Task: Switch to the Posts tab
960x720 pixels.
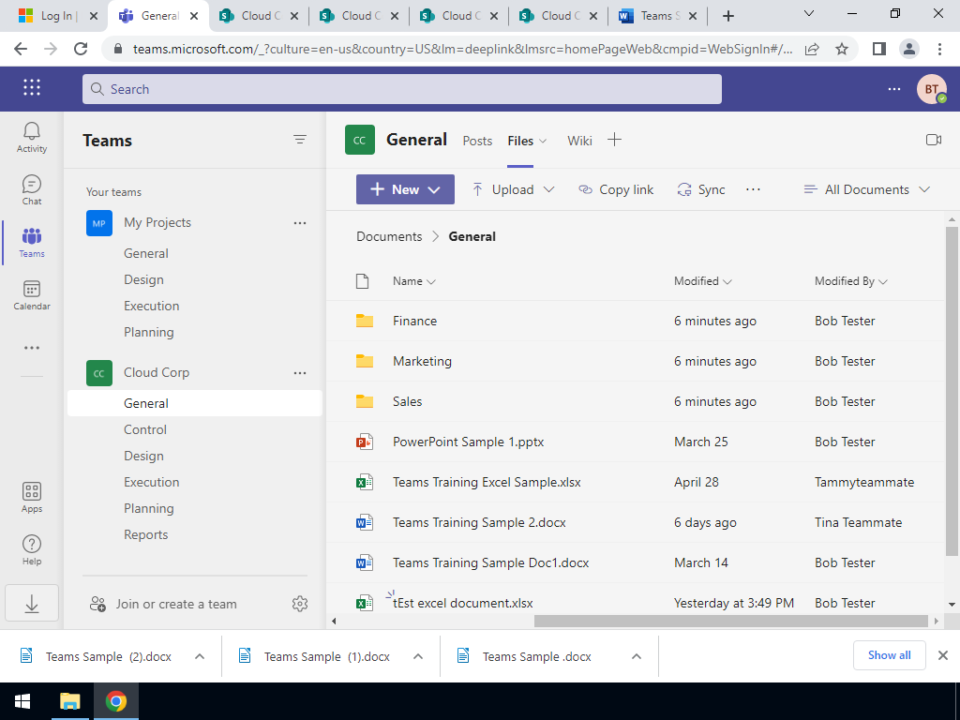Action: click(x=477, y=141)
